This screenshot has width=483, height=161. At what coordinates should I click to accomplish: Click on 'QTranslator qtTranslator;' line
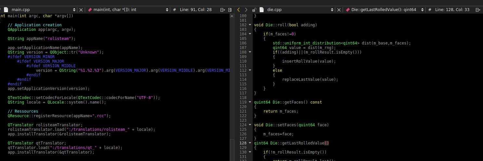pyautogui.click(x=37, y=143)
